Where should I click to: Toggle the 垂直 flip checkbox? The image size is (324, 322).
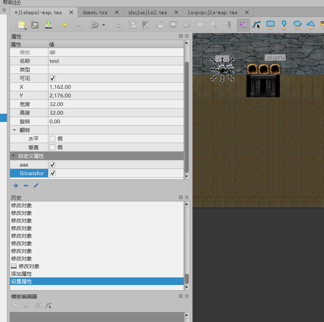pos(53,148)
